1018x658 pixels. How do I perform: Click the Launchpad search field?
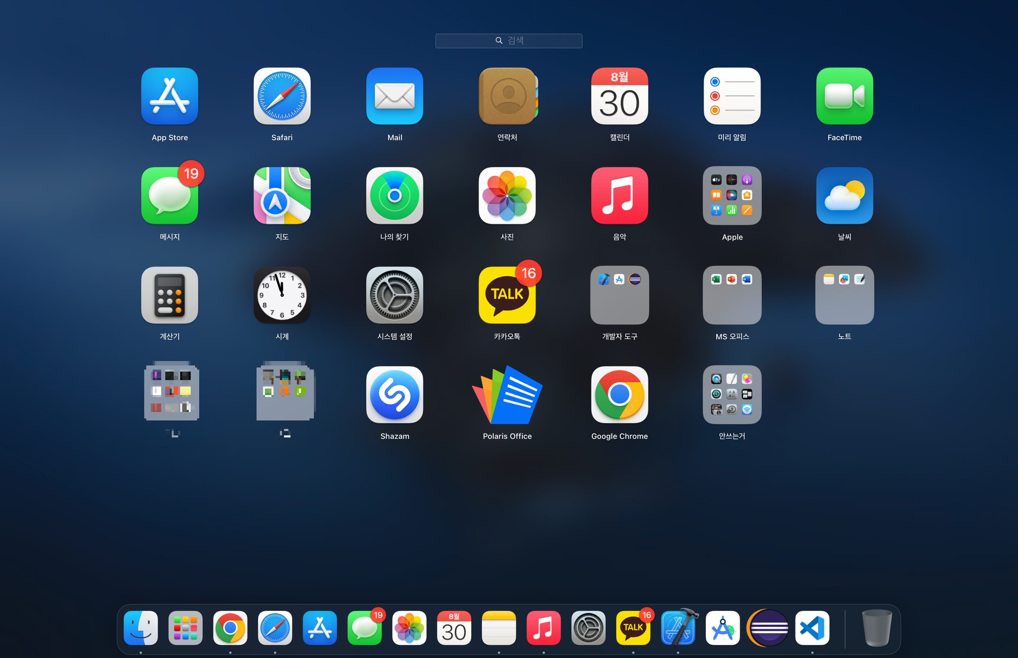(508, 41)
